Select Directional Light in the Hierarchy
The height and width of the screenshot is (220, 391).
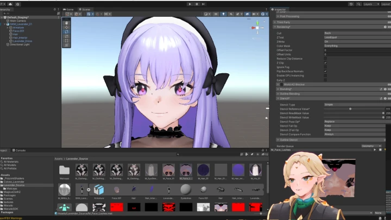click(20, 45)
